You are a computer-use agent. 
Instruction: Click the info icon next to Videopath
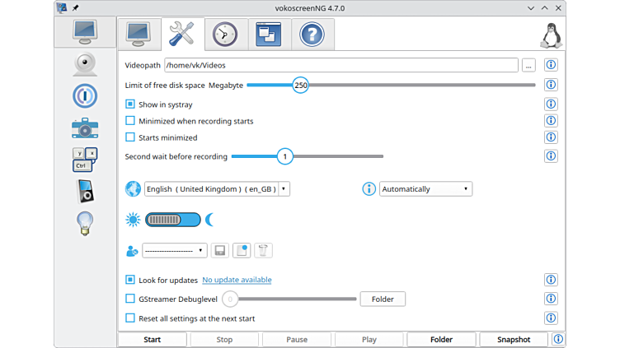[551, 65]
